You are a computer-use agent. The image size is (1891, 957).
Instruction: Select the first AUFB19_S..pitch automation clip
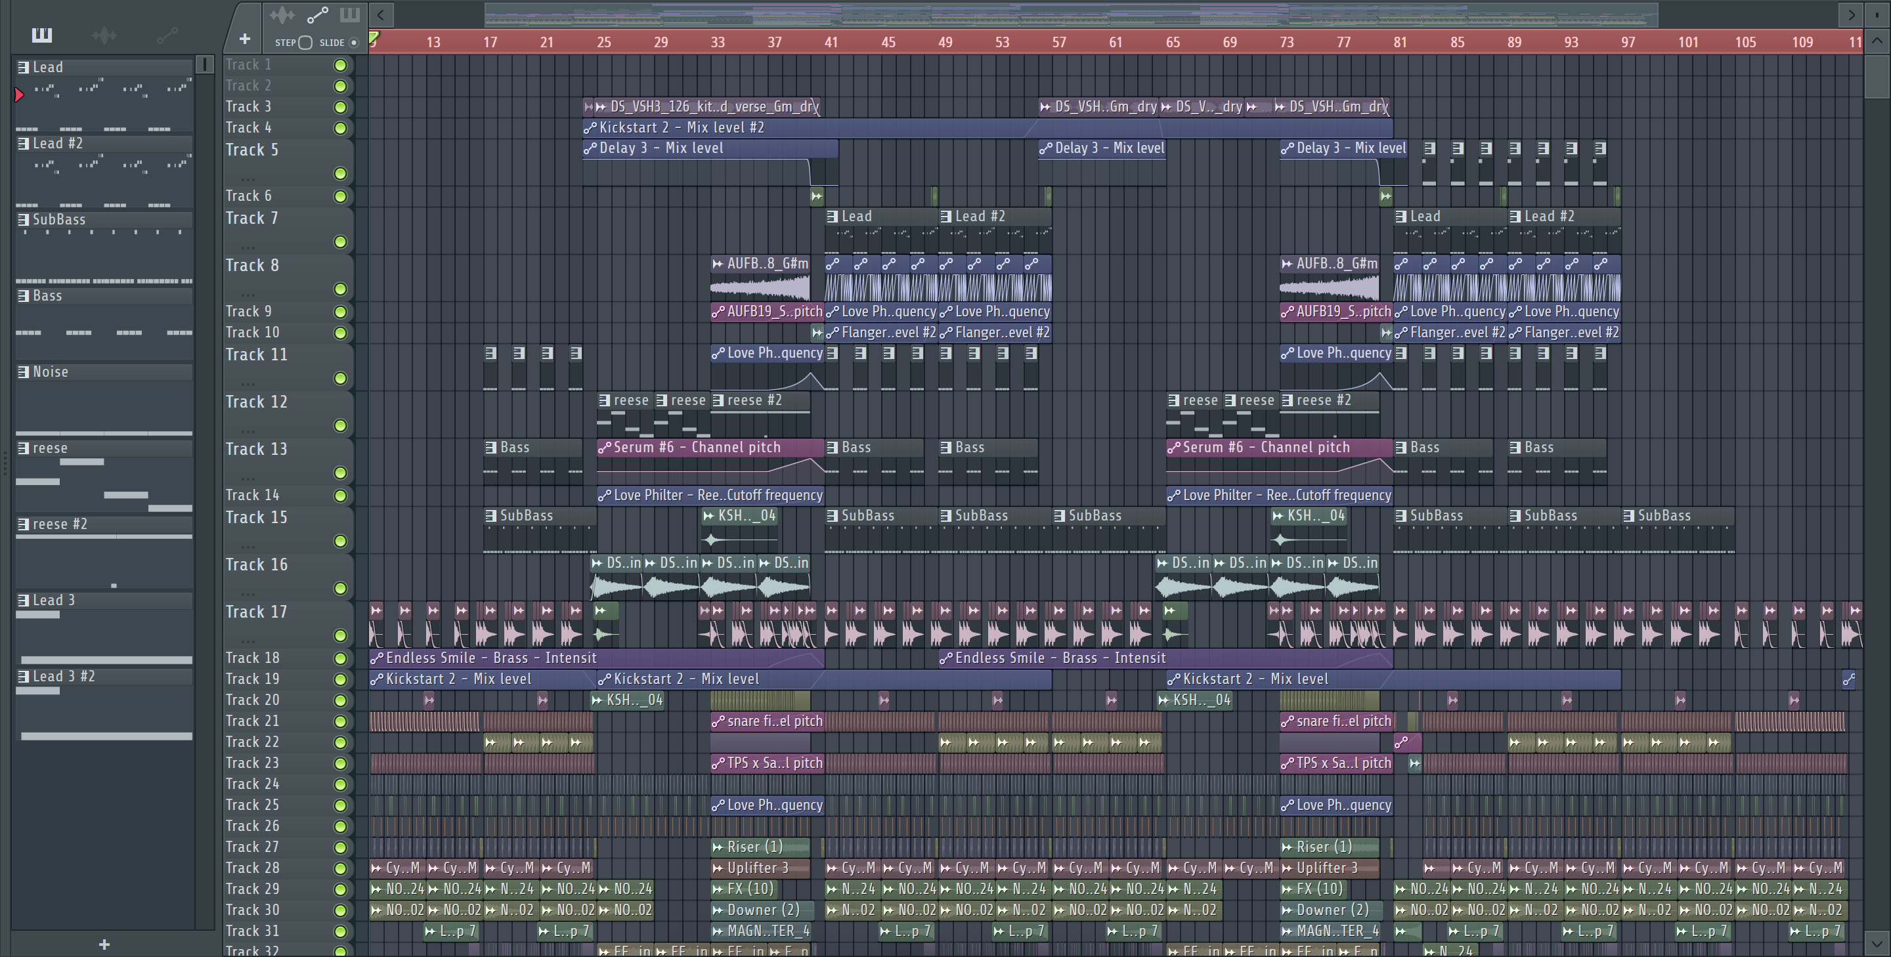pyautogui.click(x=767, y=311)
